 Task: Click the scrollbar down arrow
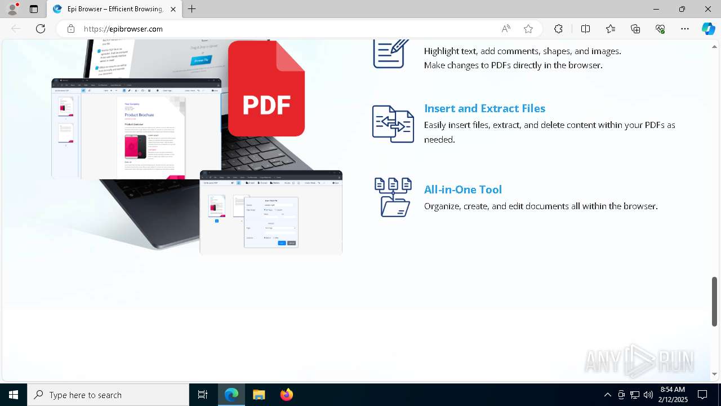pos(714,374)
